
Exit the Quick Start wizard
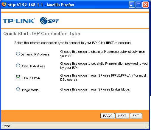[x=136, y=116]
